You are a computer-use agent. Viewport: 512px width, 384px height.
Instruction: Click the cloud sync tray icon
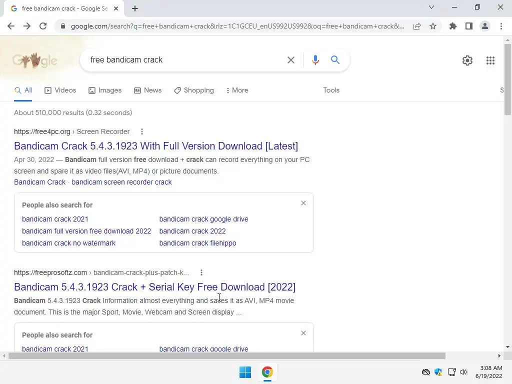(x=426, y=372)
